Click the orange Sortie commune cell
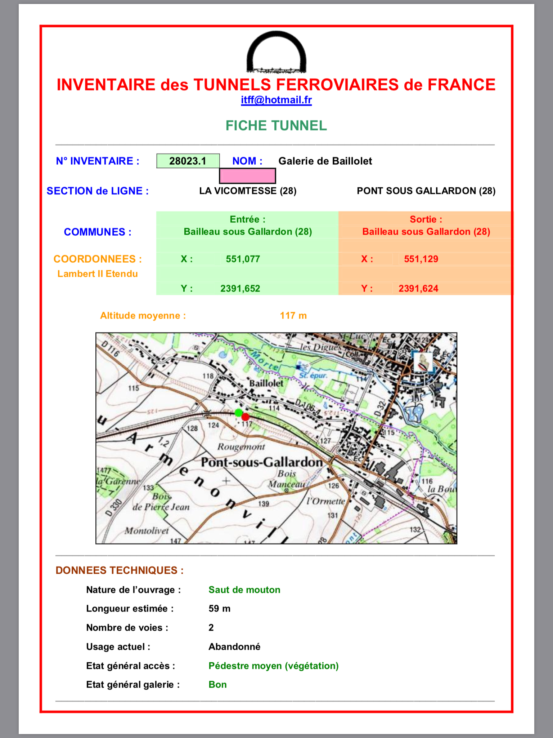Image resolution: width=553 pixels, height=738 pixels. tap(426, 226)
